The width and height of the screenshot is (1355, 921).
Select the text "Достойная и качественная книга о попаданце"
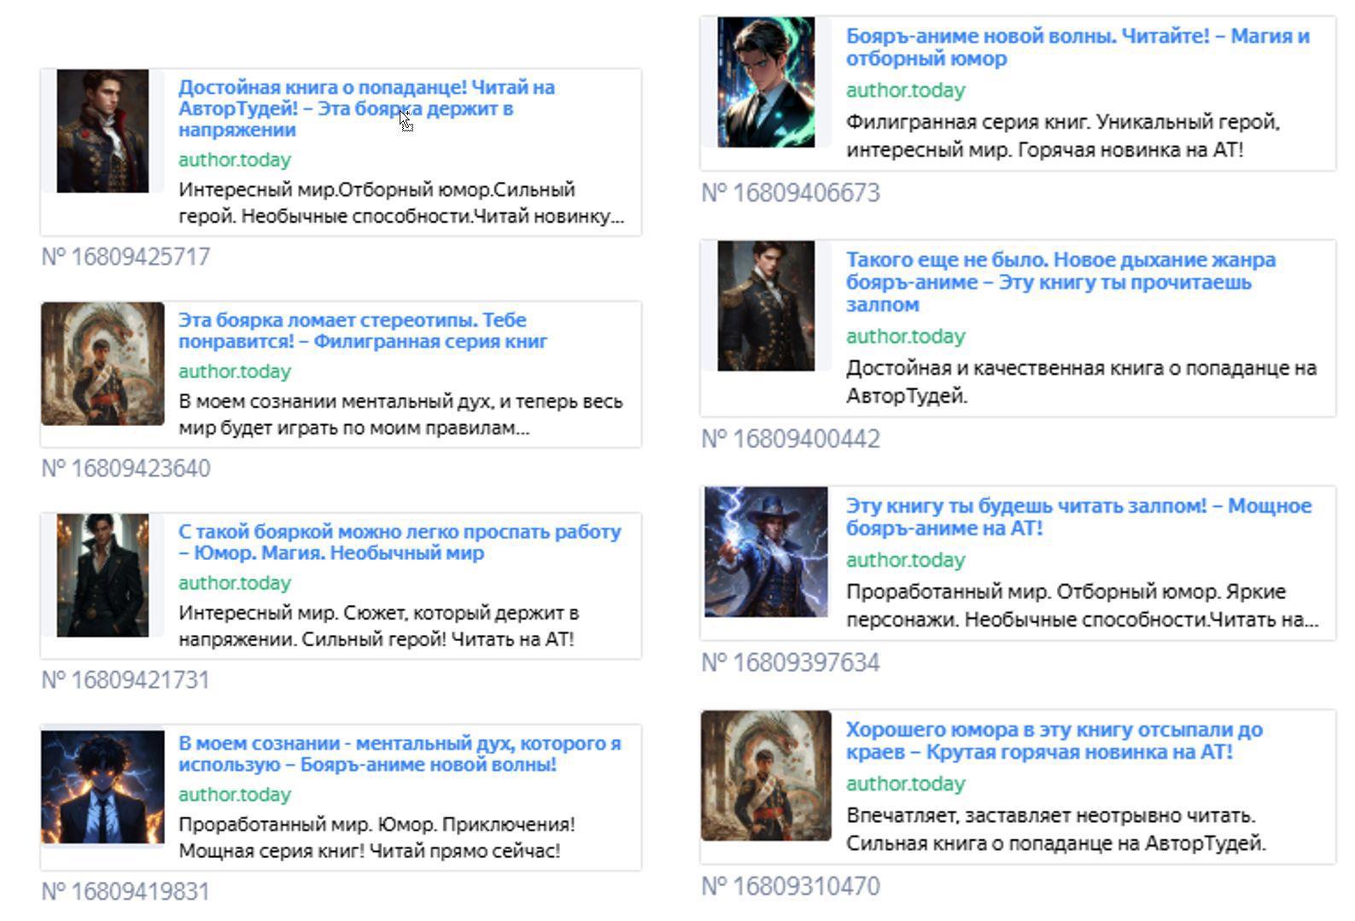coord(1082,382)
